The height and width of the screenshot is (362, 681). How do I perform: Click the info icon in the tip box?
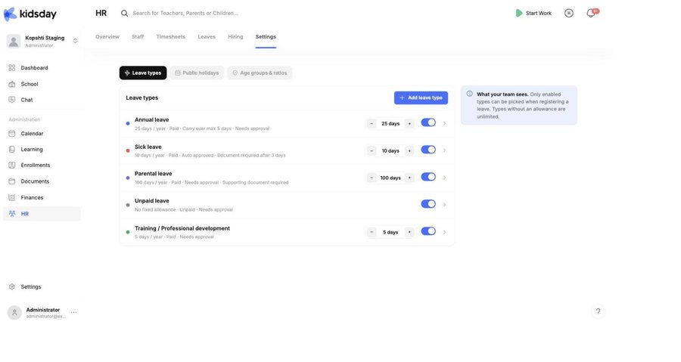pos(469,94)
